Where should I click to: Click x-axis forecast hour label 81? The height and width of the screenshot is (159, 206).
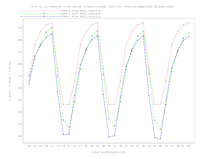183,146
